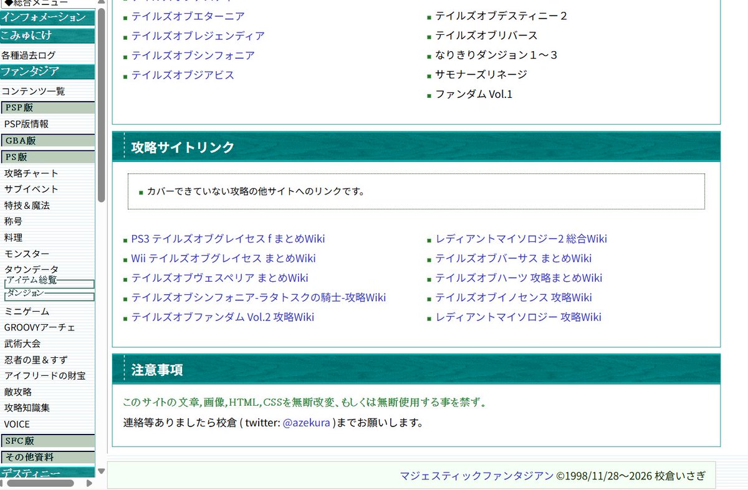748x490 pixels.
Task: Open the こみゅにけ sidebar section
Action: point(47,36)
